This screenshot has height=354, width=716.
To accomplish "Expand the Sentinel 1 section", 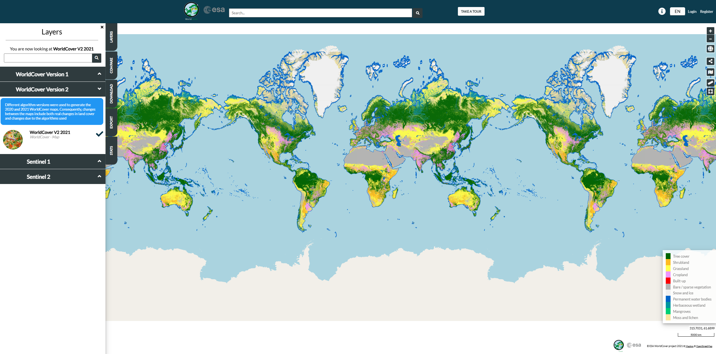I will (53, 162).
